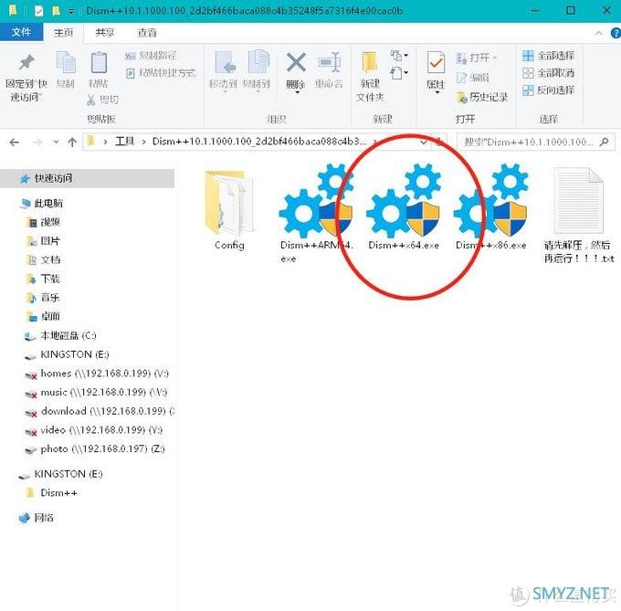Click Edit in the Open group
621x611 pixels.
click(x=473, y=78)
